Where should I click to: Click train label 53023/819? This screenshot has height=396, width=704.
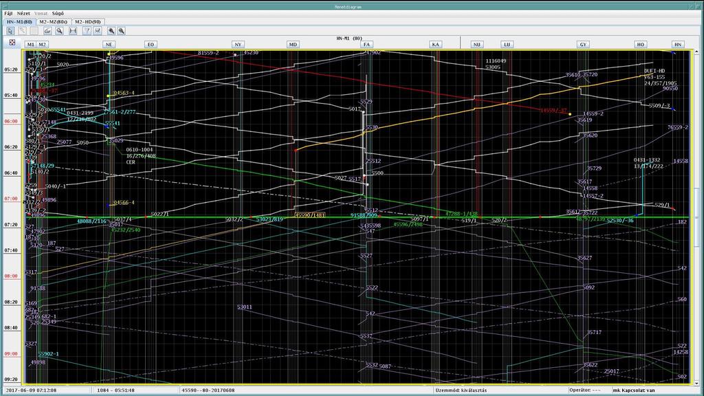pyautogui.click(x=269, y=219)
